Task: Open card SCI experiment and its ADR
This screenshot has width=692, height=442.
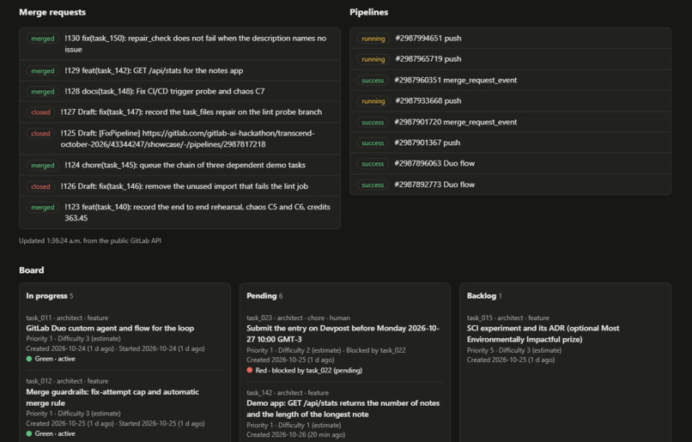Action: click(x=543, y=334)
